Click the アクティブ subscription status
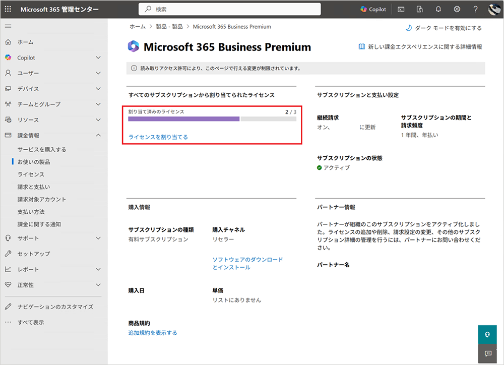 333,167
